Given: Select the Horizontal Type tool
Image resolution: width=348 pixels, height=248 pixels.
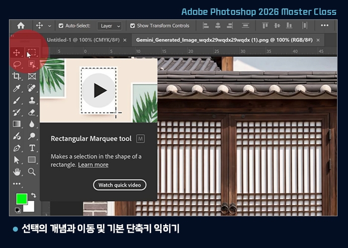Looking at the screenshot, I should pos(32,148).
